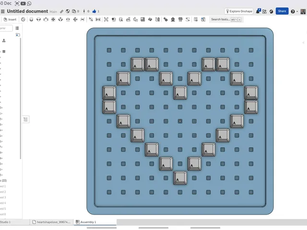Select the keycap in the heart's top center dip
Image resolution: width=307 pixels, height=230 pixels.
[x=180, y=92]
